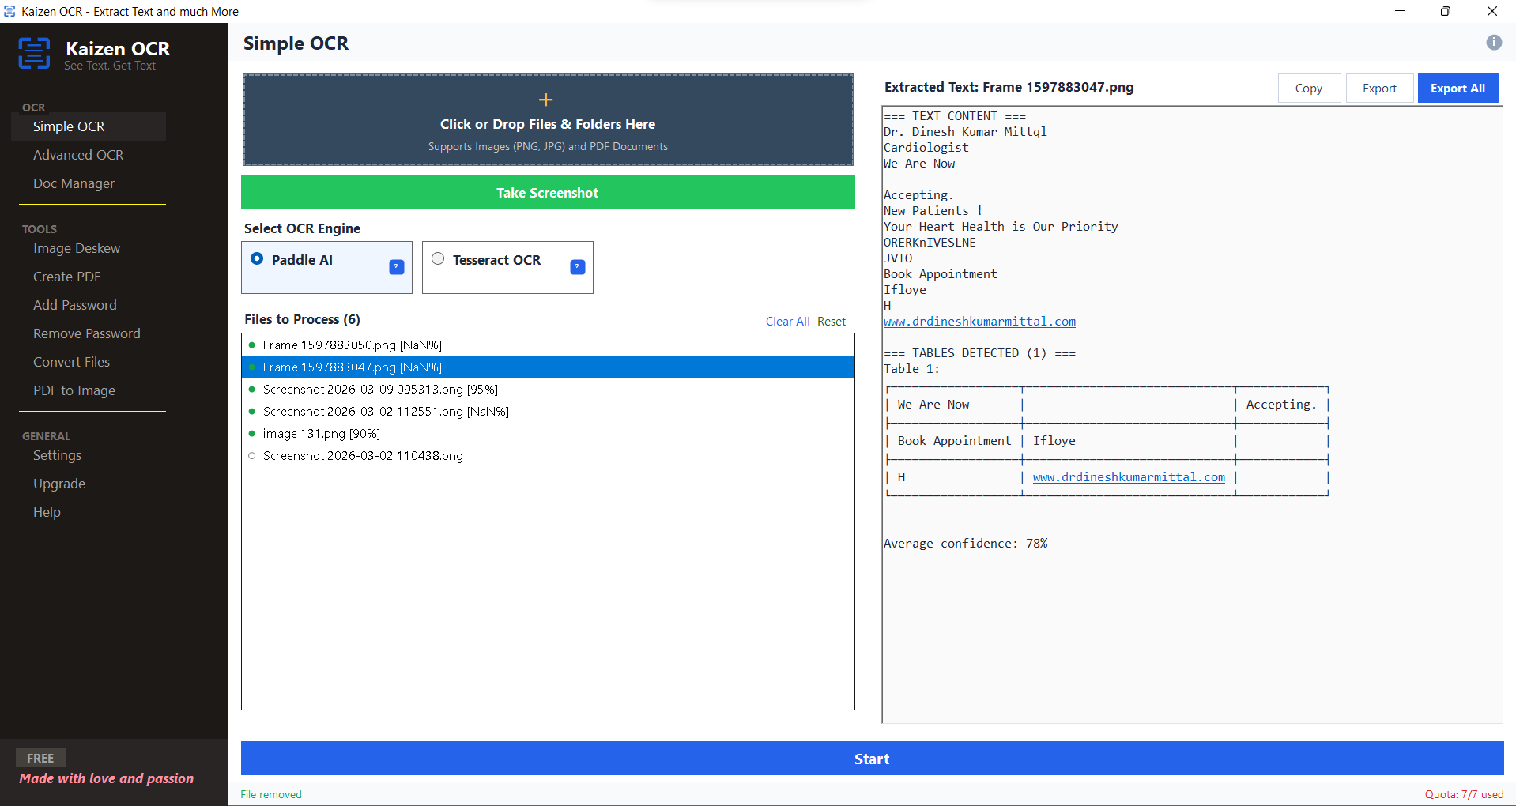Select the Tesseract OCR radio button
The width and height of the screenshot is (1516, 806).
pos(437,258)
